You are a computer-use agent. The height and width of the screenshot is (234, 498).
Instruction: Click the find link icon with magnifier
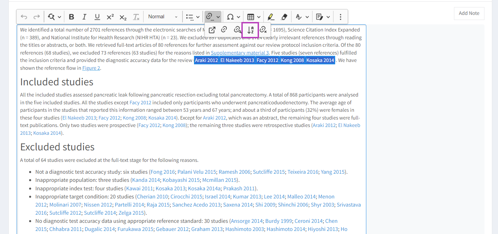[x=237, y=30]
